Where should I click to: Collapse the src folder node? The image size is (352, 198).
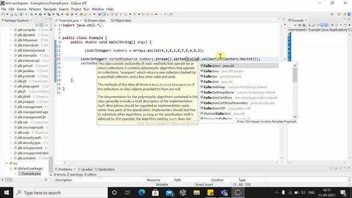7,163
